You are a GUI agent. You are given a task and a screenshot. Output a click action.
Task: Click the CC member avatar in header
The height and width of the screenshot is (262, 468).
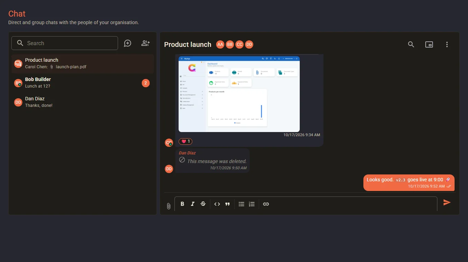point(240,44)
